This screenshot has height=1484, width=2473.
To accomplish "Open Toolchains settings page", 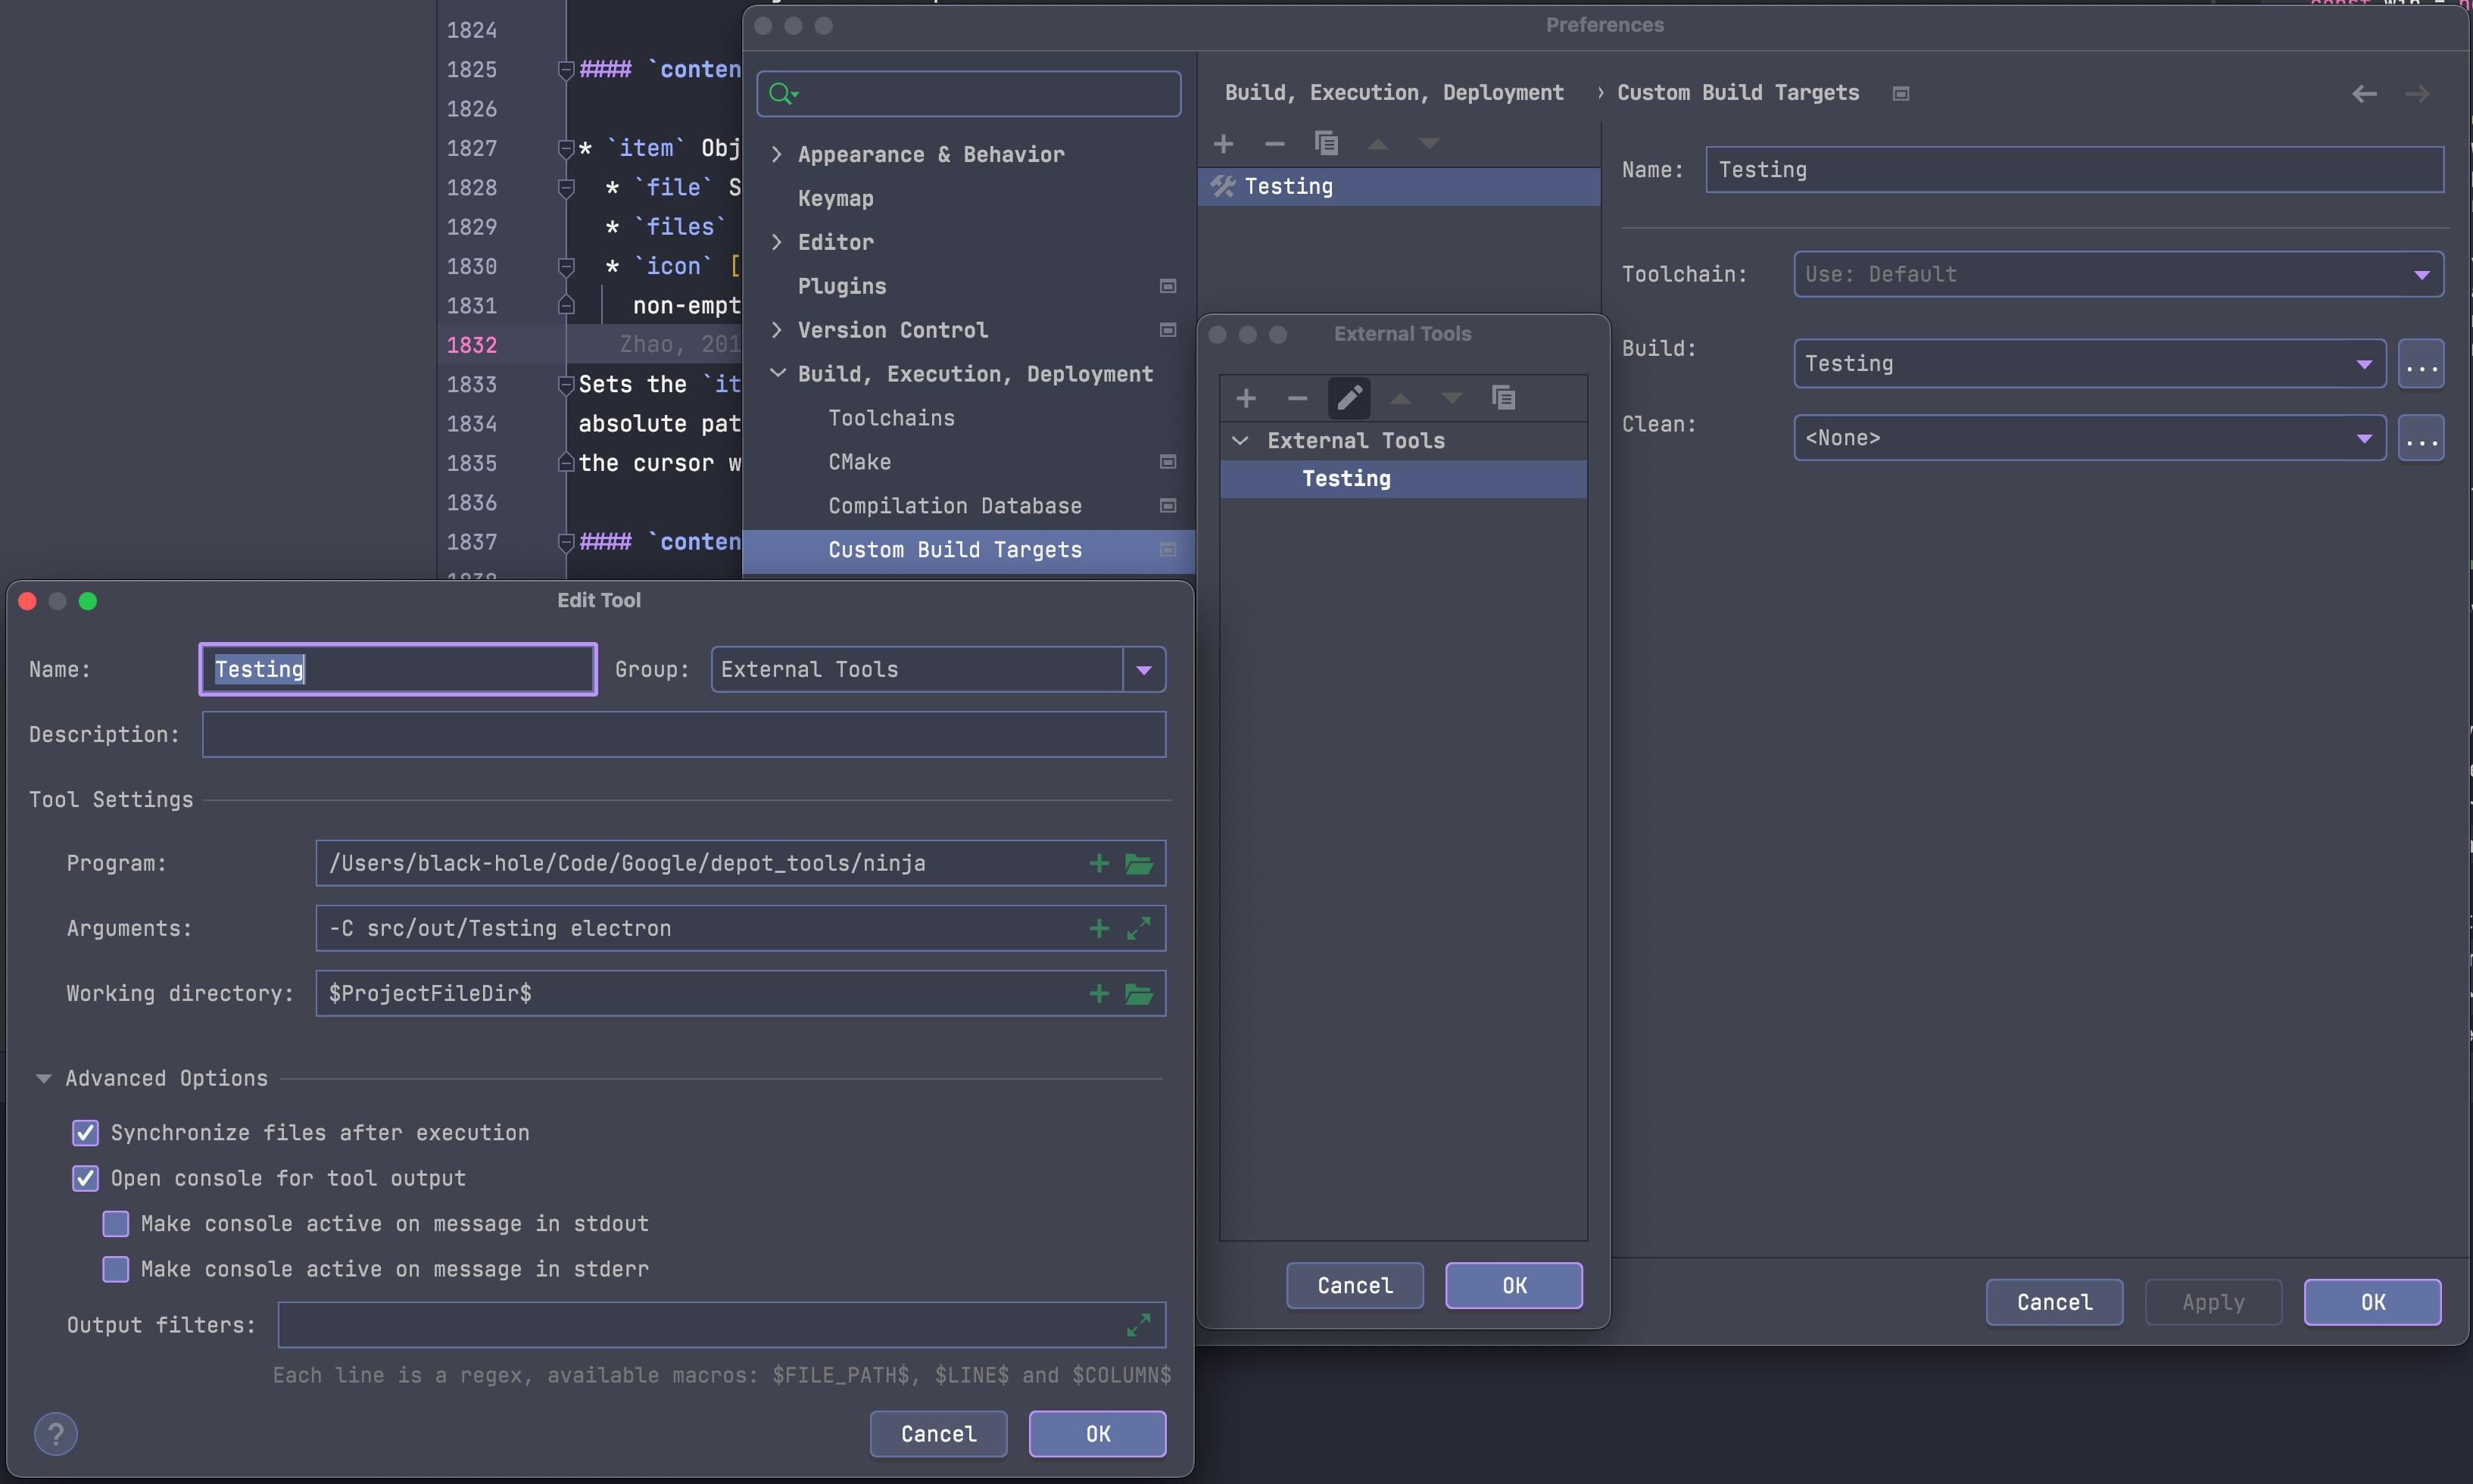I will [x=891, y=418].
